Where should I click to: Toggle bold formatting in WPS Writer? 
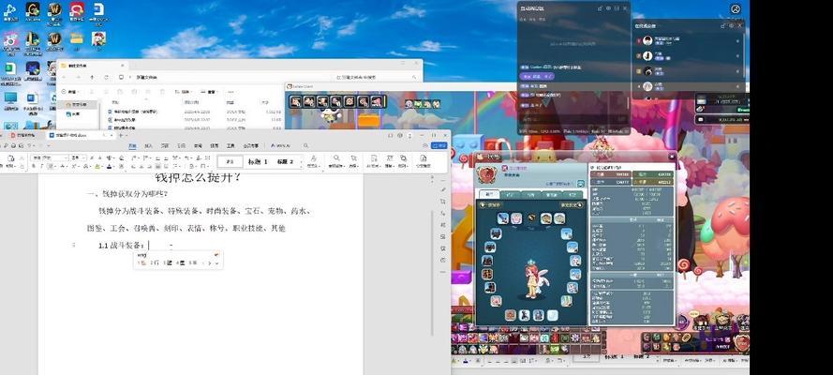[34, 166]
